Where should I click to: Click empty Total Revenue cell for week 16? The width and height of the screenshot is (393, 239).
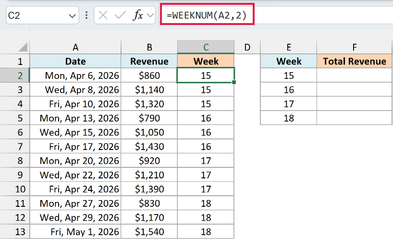(354, 90)
